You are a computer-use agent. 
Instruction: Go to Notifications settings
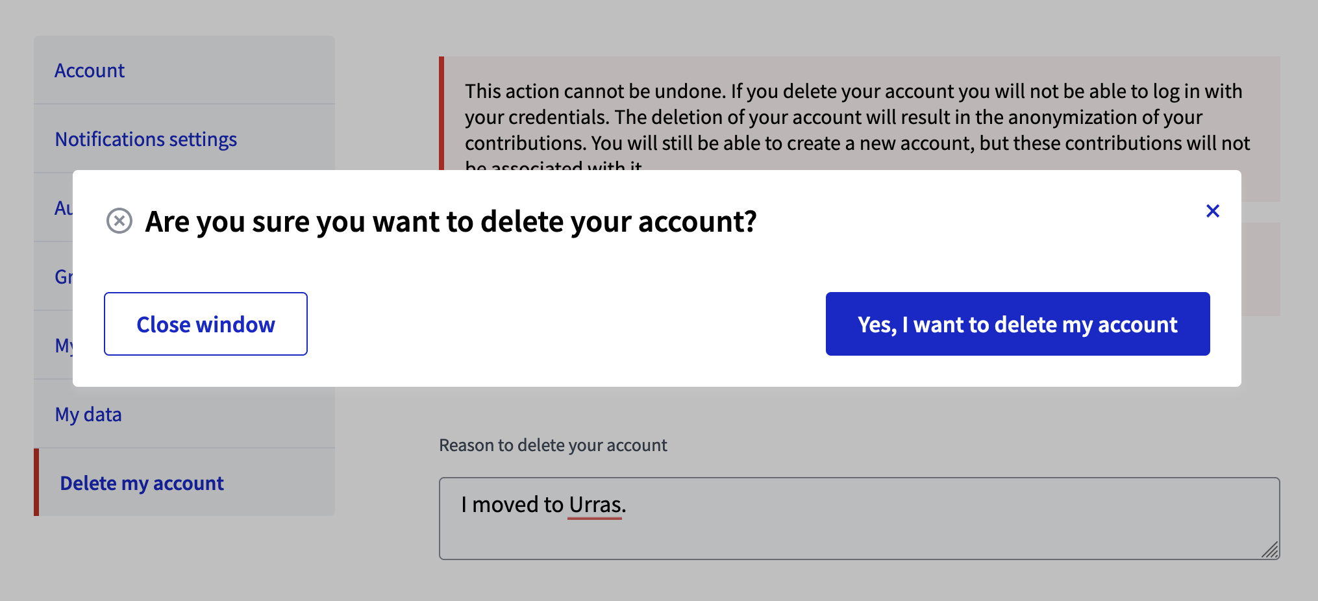click(x=145, y=139)
